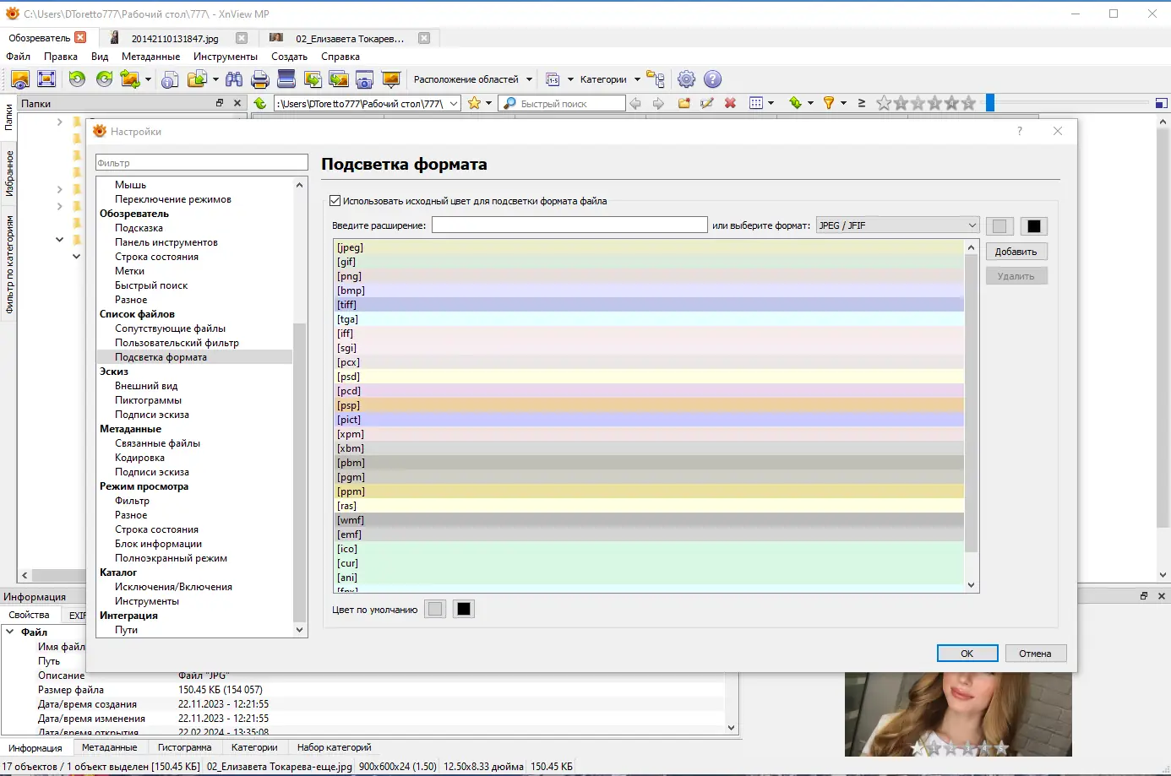Open the Метаданные menu
This screenshot has width=1171, height=776.
pos(150,57)
